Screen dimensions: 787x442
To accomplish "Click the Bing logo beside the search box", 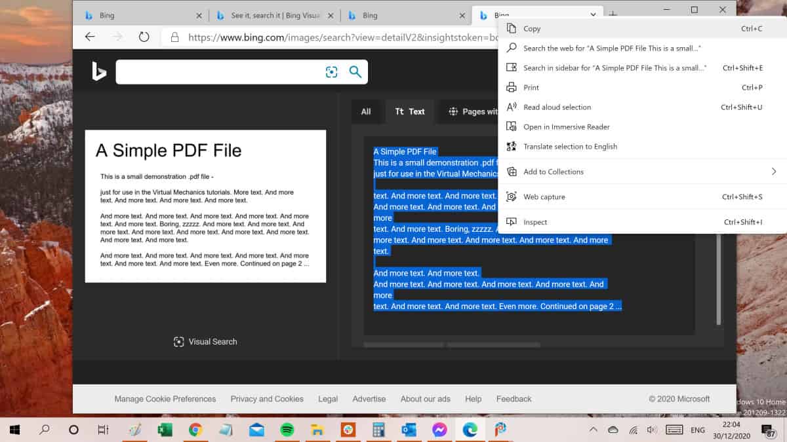I will (99, 72).
